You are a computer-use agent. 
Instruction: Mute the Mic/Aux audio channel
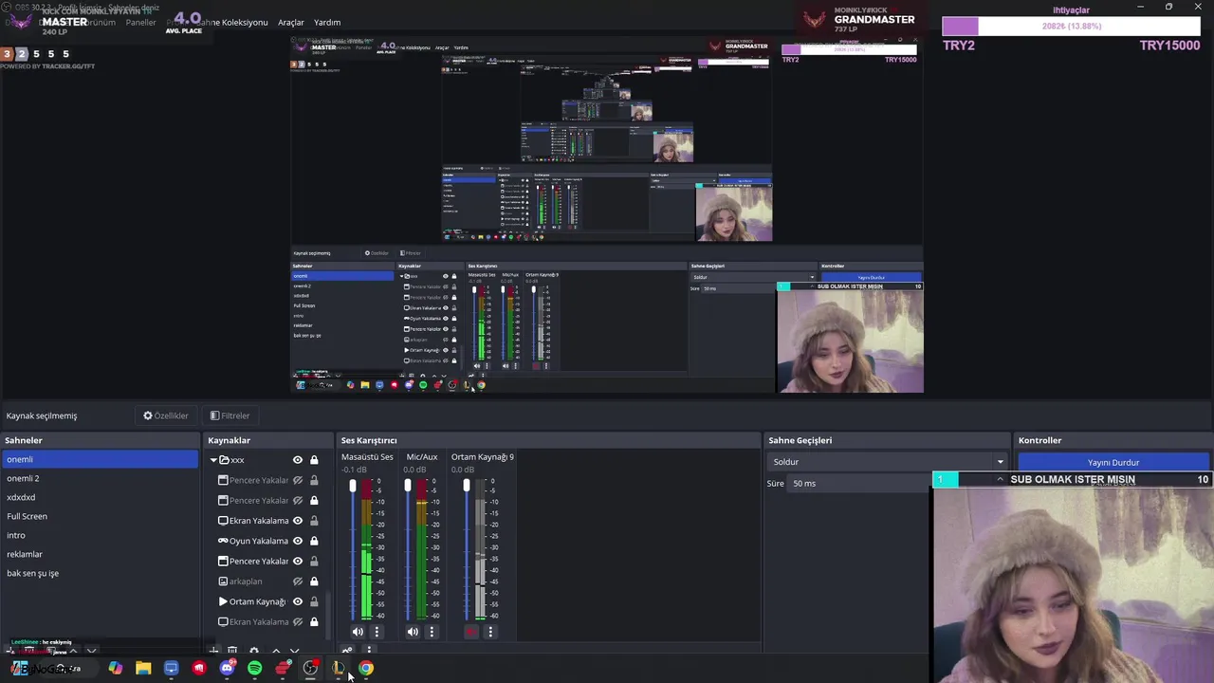point(413,632)
